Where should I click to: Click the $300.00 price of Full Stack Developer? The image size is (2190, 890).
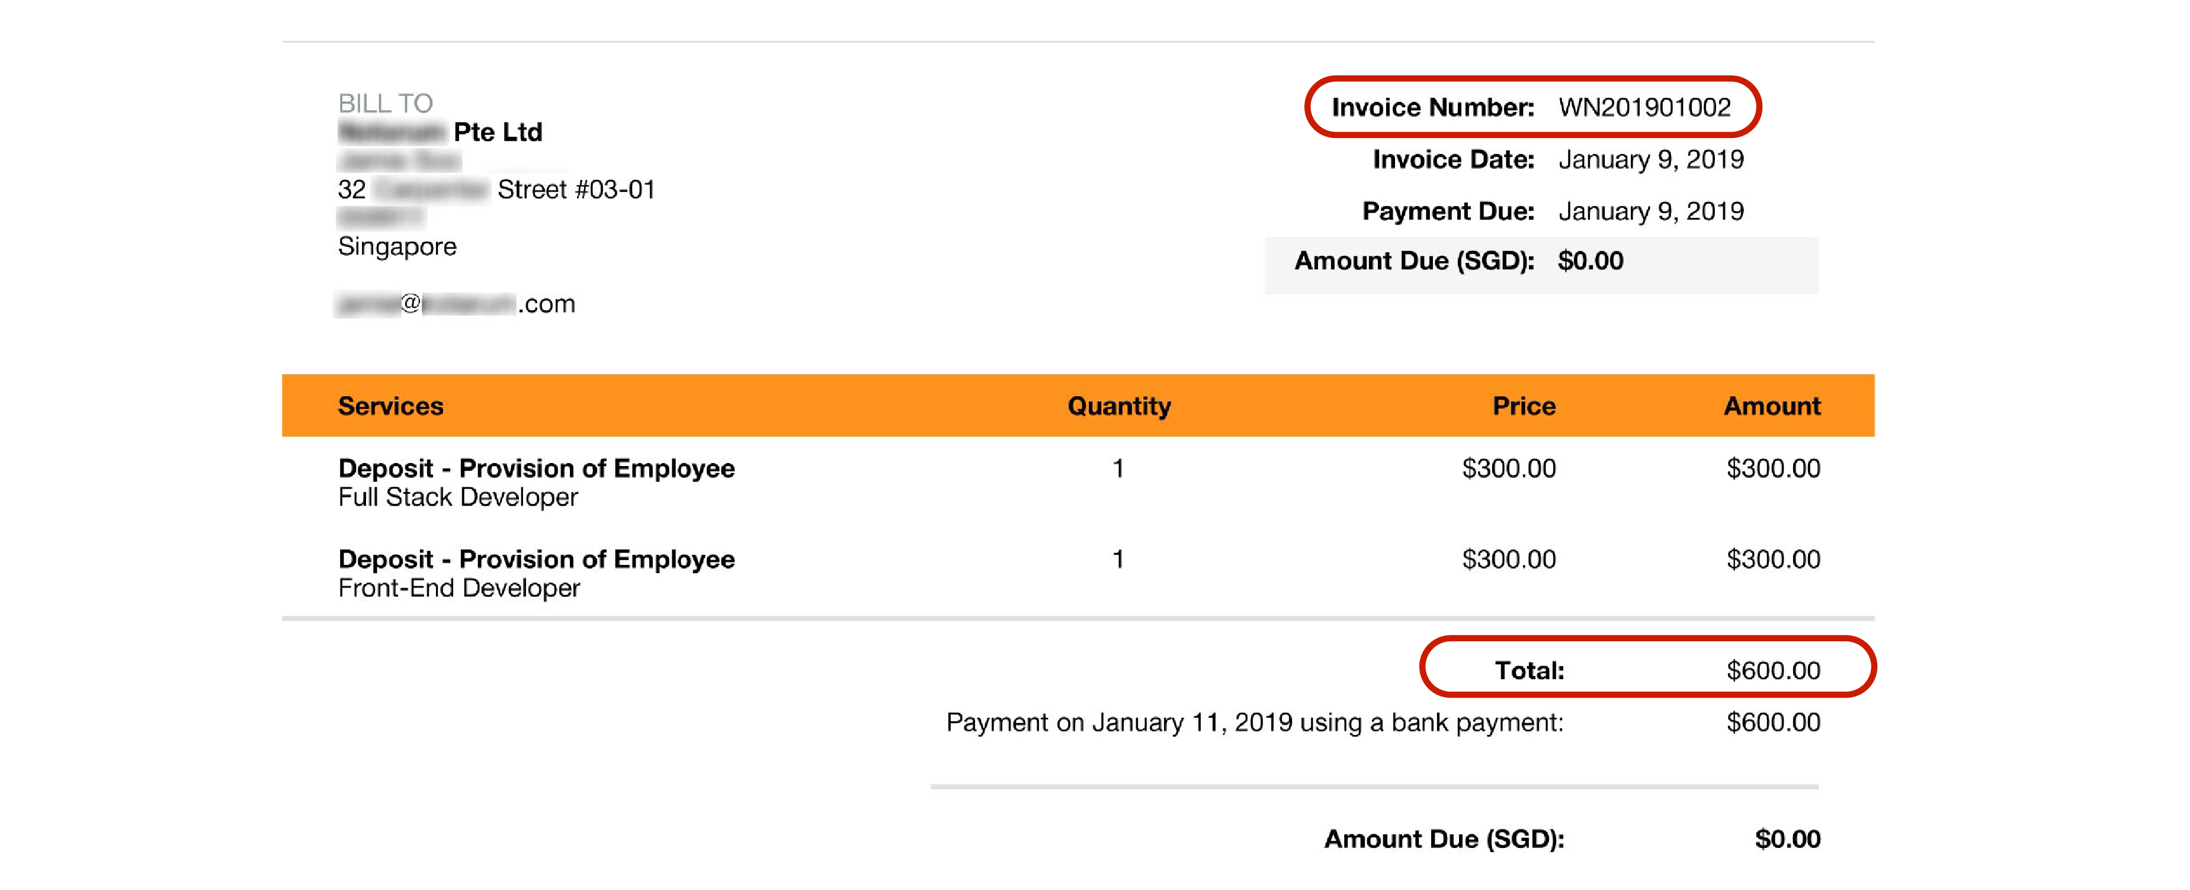pyautogui.click(x=1508, y=468)
